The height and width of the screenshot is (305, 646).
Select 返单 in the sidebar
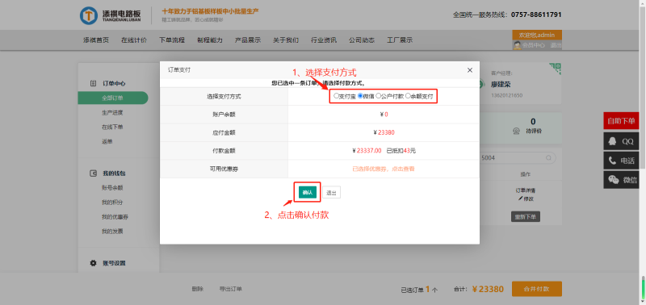[x=107, y=141]
